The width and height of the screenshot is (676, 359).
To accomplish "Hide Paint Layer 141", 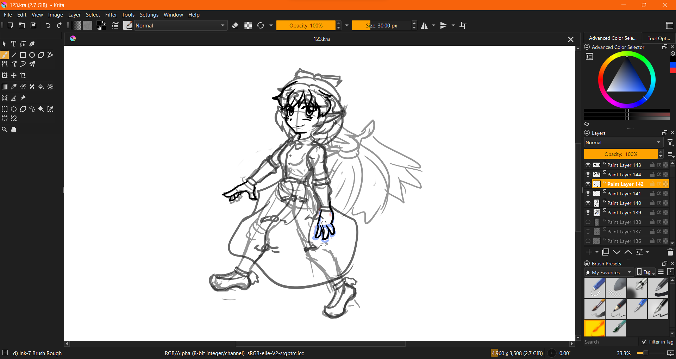I will [588, 193].
